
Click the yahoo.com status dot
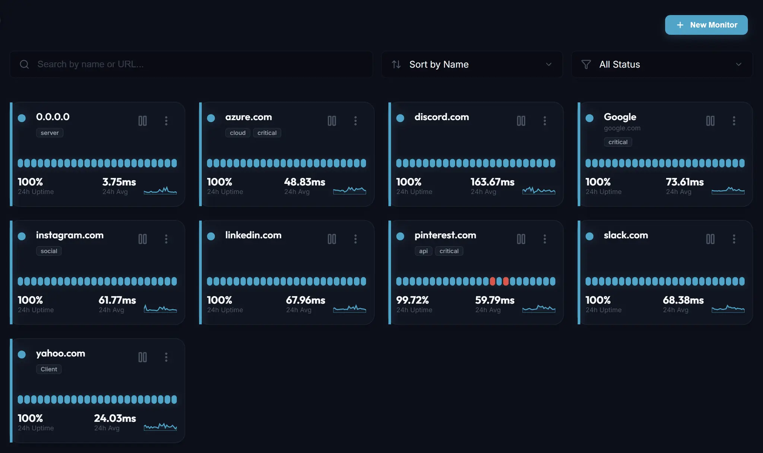coord(22,354)
